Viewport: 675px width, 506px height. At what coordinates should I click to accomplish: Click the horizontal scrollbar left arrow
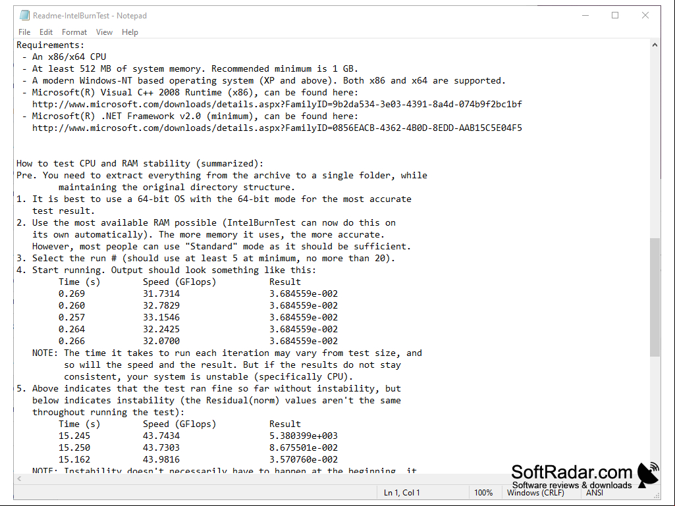tap(19, 478)
